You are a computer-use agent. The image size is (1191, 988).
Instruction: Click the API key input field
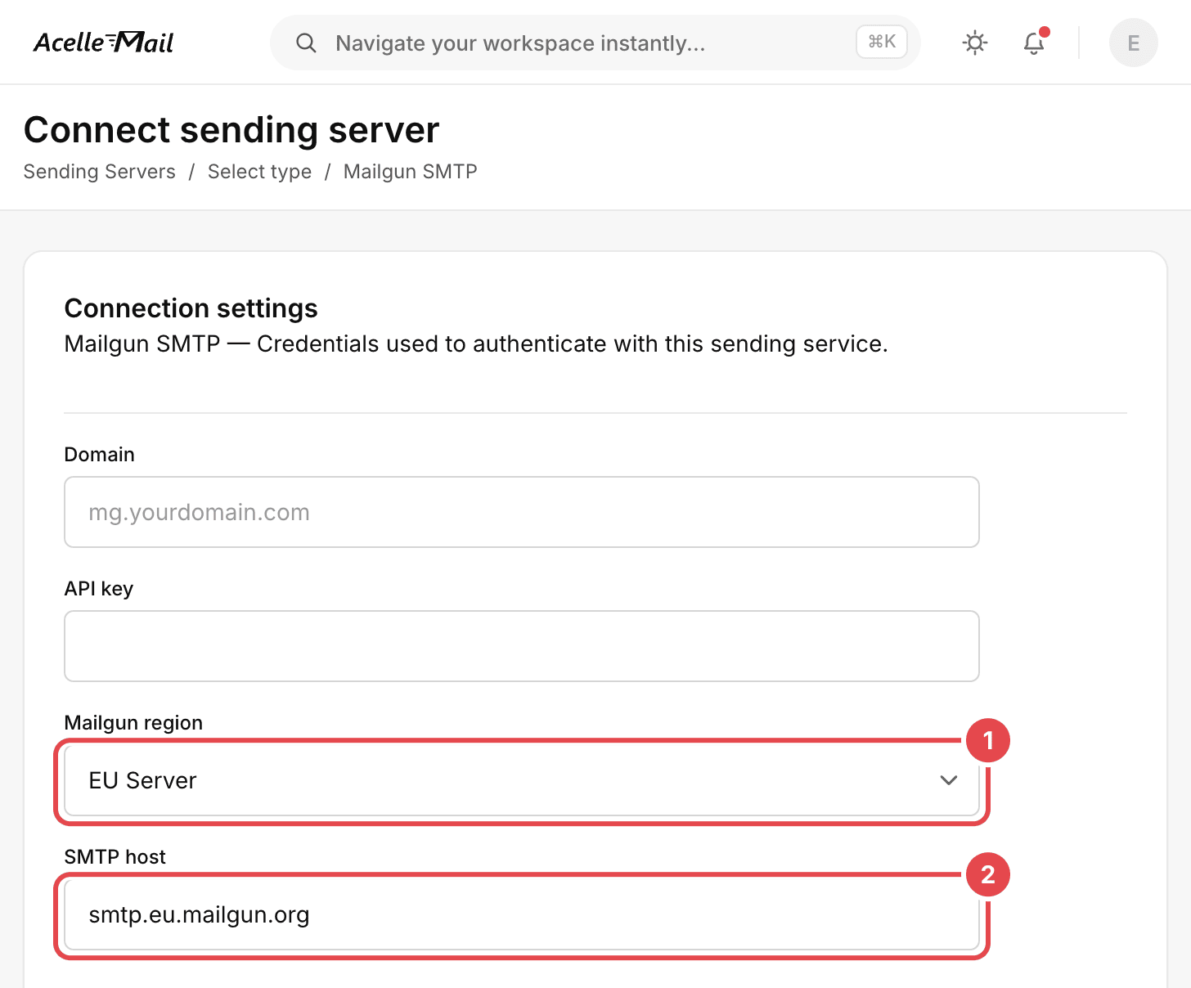pyautogui.click(x=522, y=646)
